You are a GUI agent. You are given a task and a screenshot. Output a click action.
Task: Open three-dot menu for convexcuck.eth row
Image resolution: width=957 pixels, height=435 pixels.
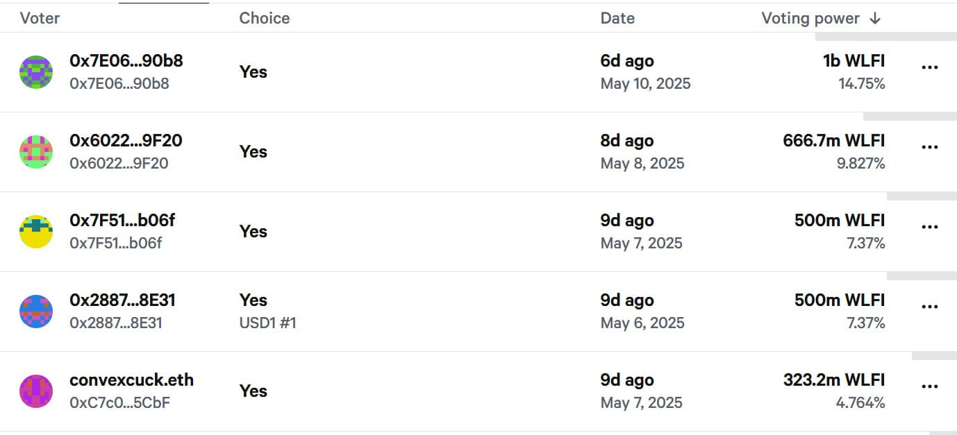(929, 386)
